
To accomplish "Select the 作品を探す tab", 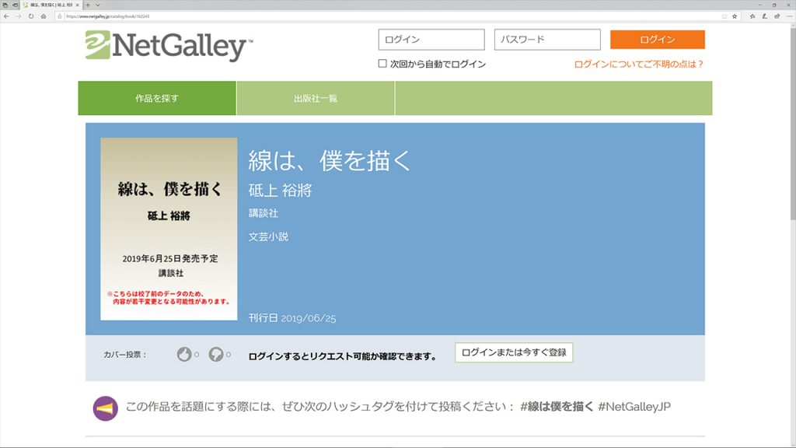I will tap(157, 98).
